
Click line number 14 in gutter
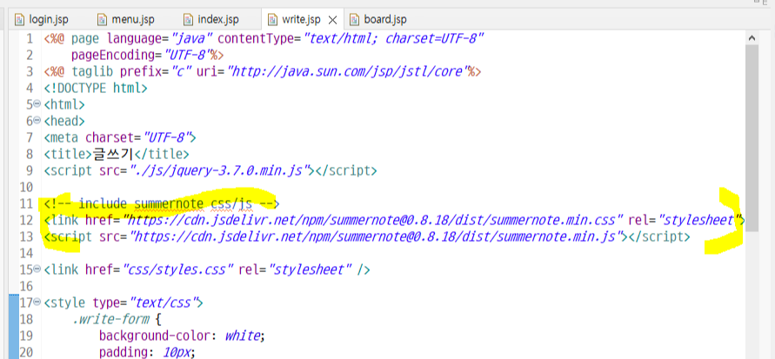(x=26, y=253)
